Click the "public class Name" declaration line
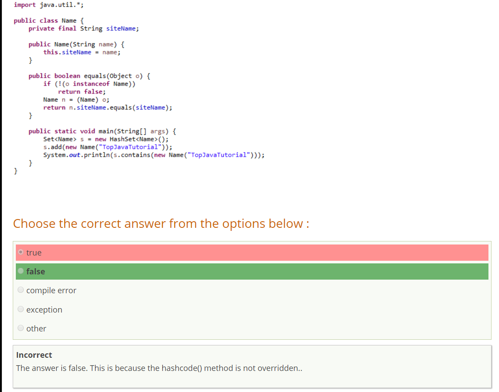 click(x=51, y=21)
